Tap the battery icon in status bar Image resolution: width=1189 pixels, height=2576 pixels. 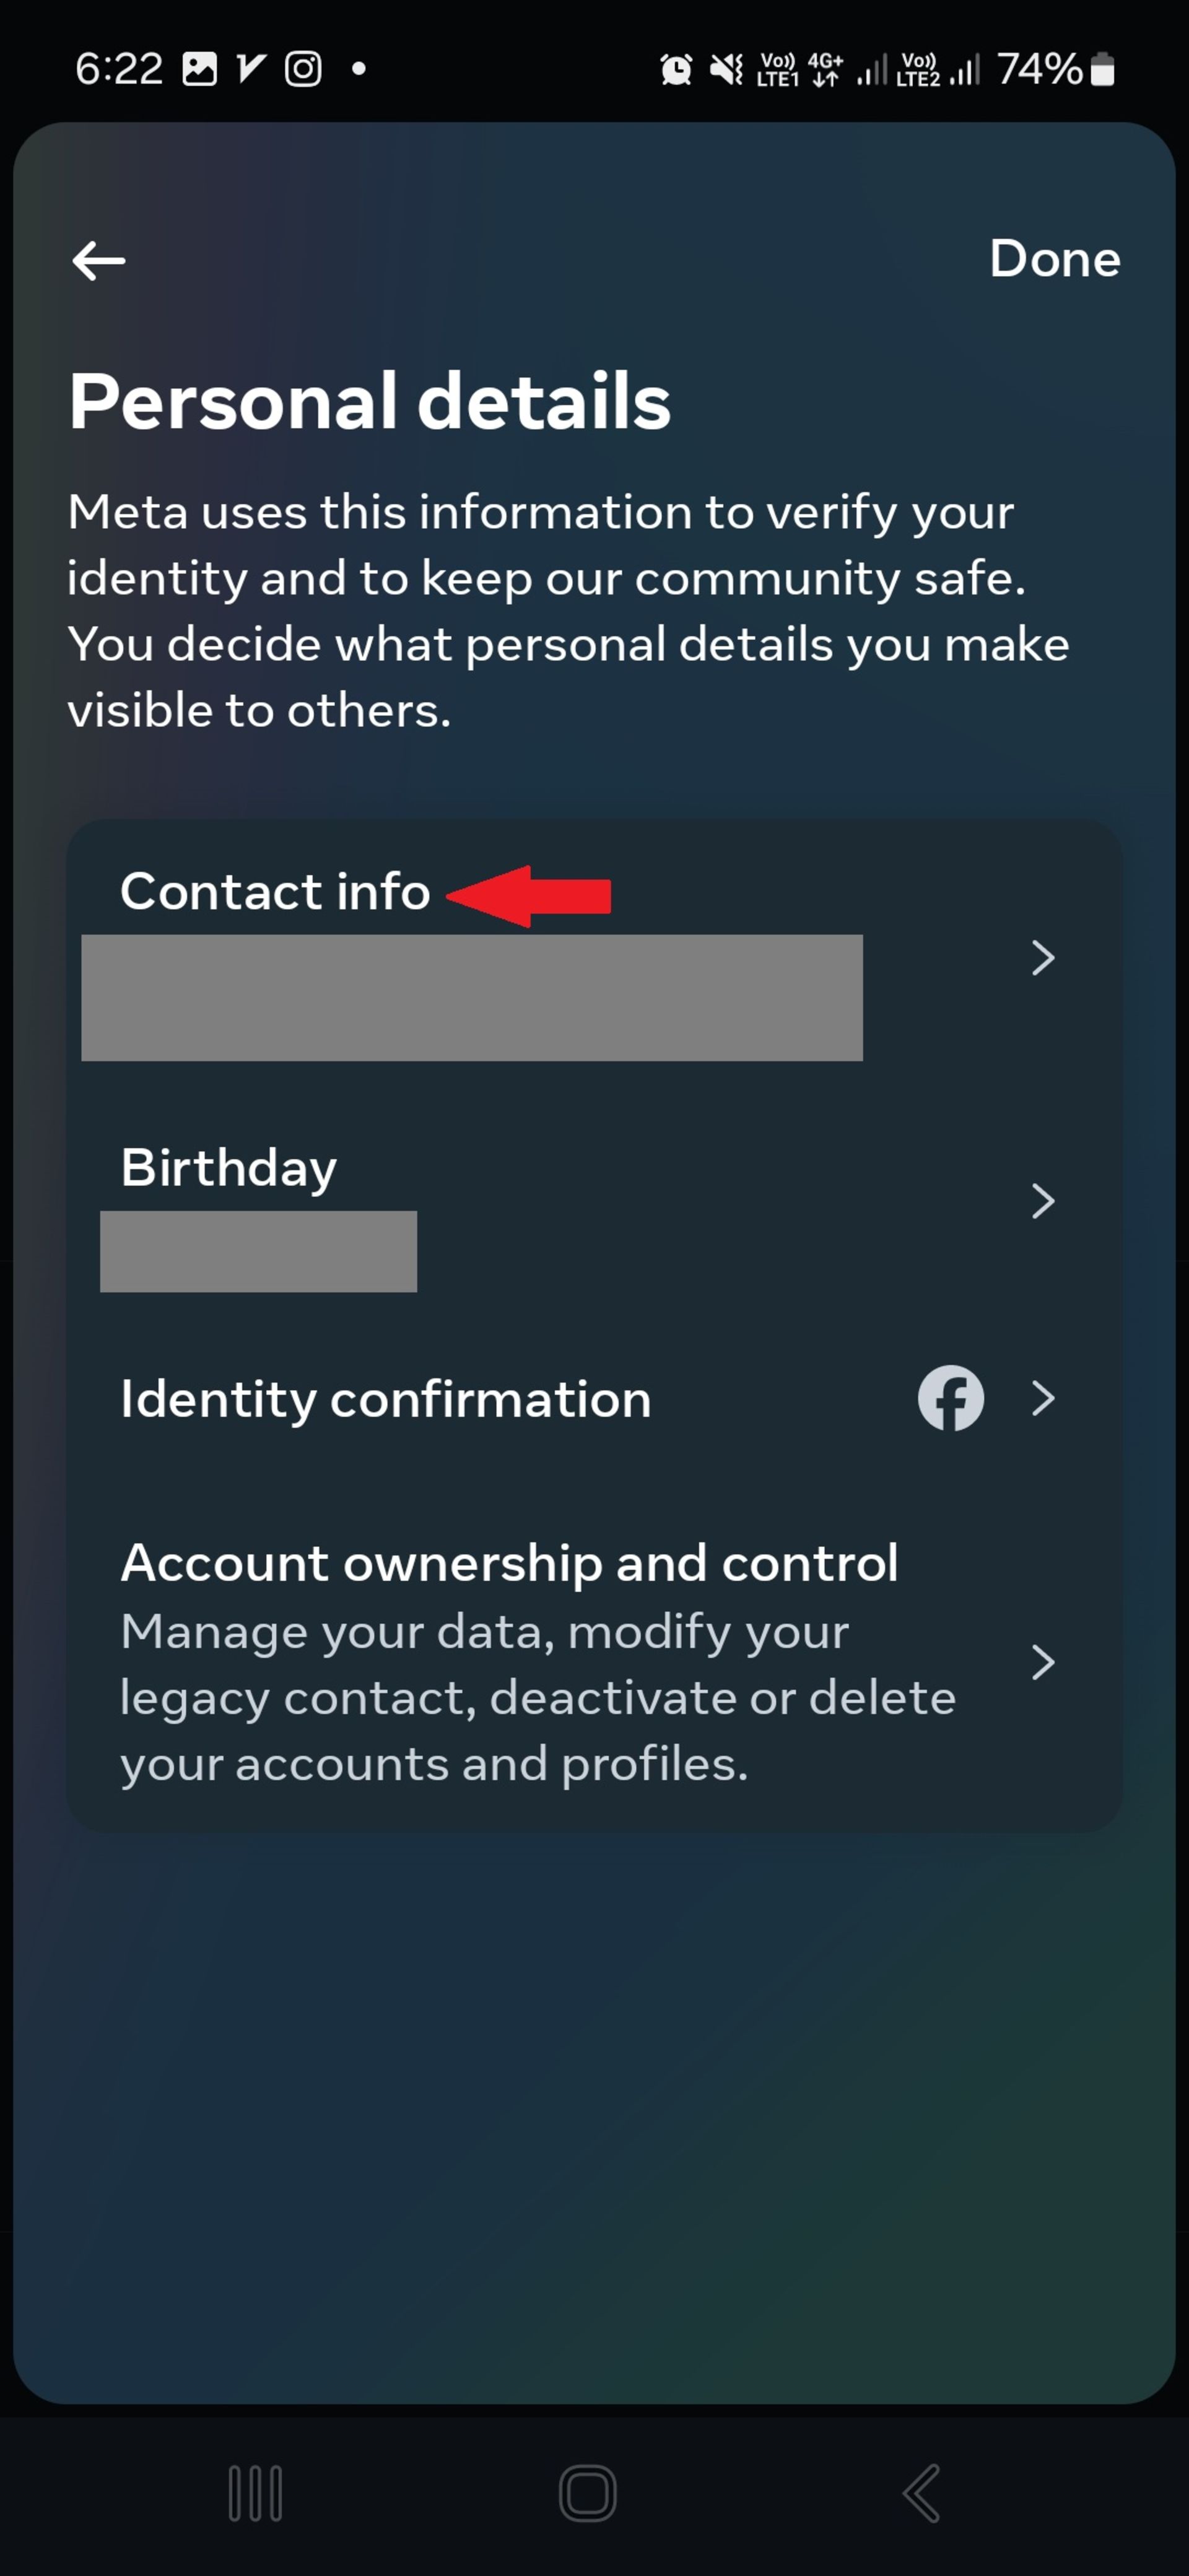1102,70
